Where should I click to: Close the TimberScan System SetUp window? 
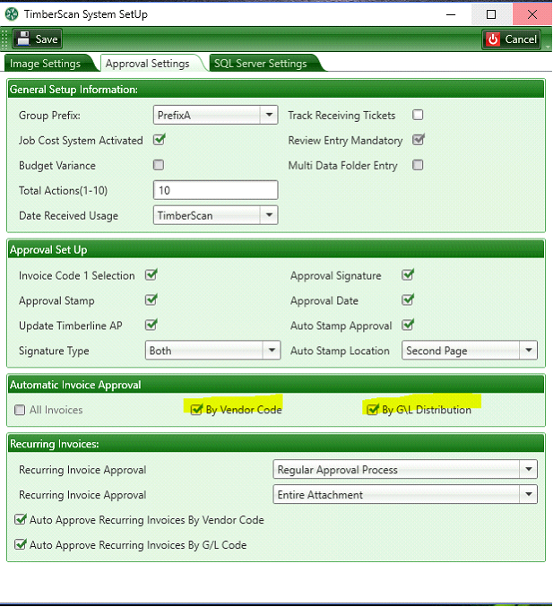click(532, 14)
